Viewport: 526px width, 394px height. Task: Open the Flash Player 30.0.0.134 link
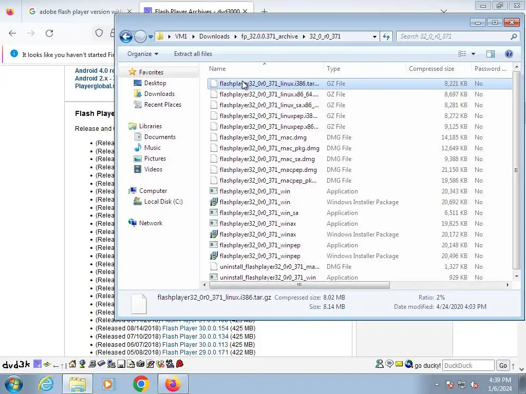[195, 337]
